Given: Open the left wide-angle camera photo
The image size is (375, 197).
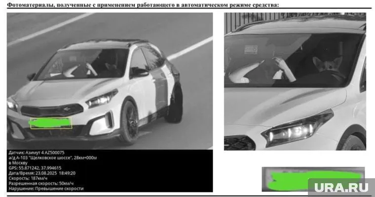Looking at the screenshot, I should click(110, 79).
